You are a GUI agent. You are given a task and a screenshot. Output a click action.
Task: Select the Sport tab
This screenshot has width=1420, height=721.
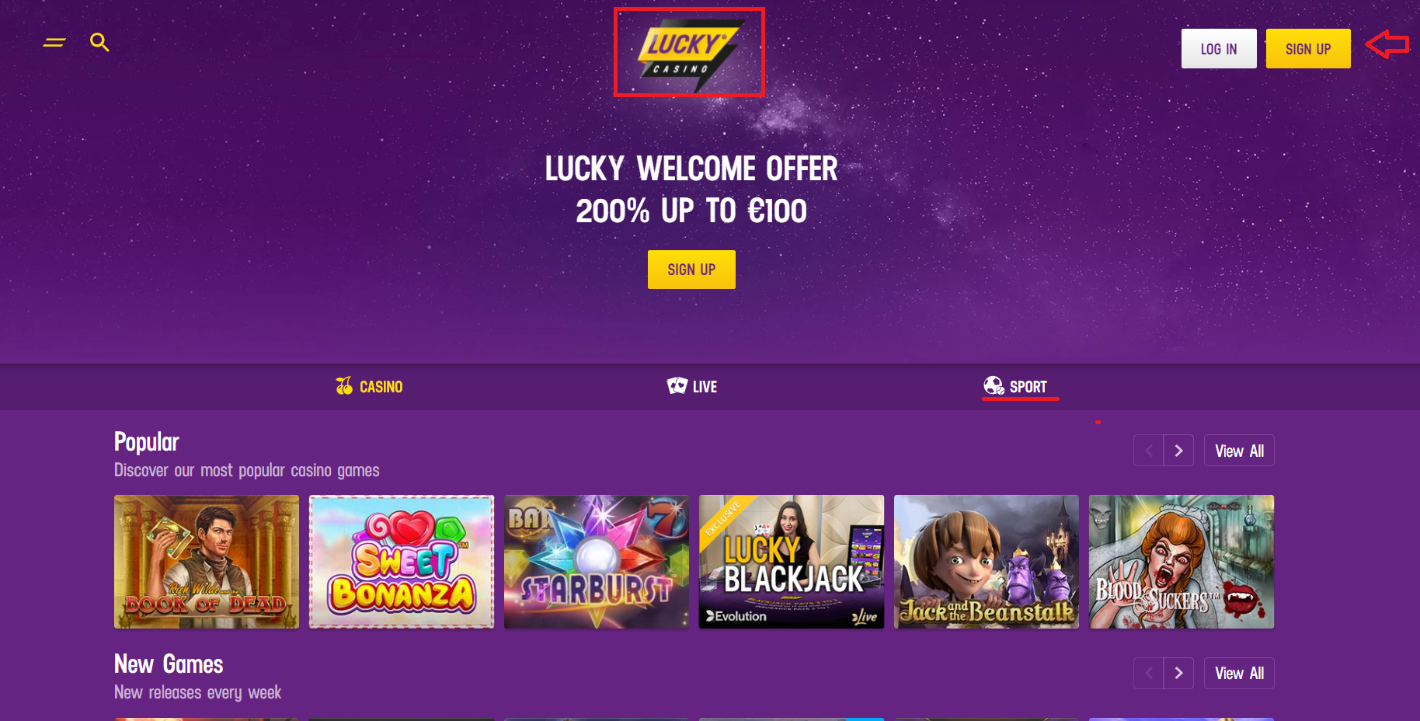tap(1015, 386)
